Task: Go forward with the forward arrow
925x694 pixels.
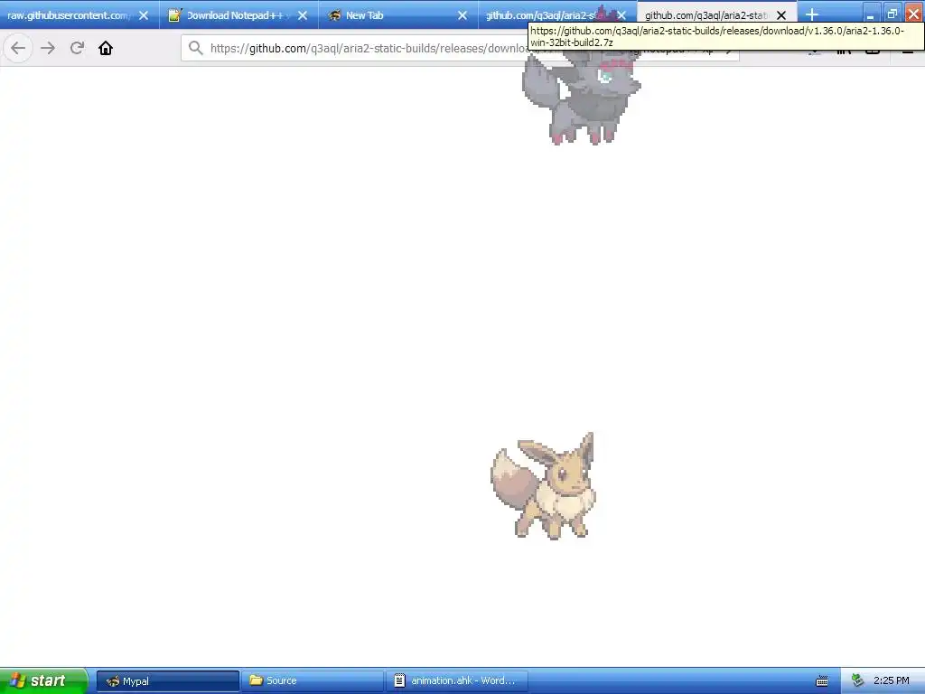Action: click(x=48, y=48)
